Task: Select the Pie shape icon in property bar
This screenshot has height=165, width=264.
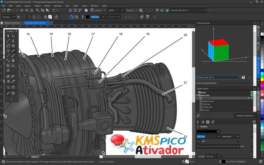Action: click(34, 17)
